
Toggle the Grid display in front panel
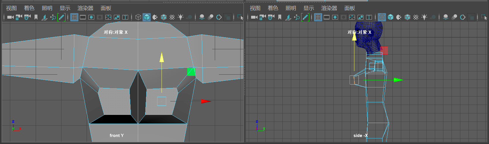(x=74, y=17)
